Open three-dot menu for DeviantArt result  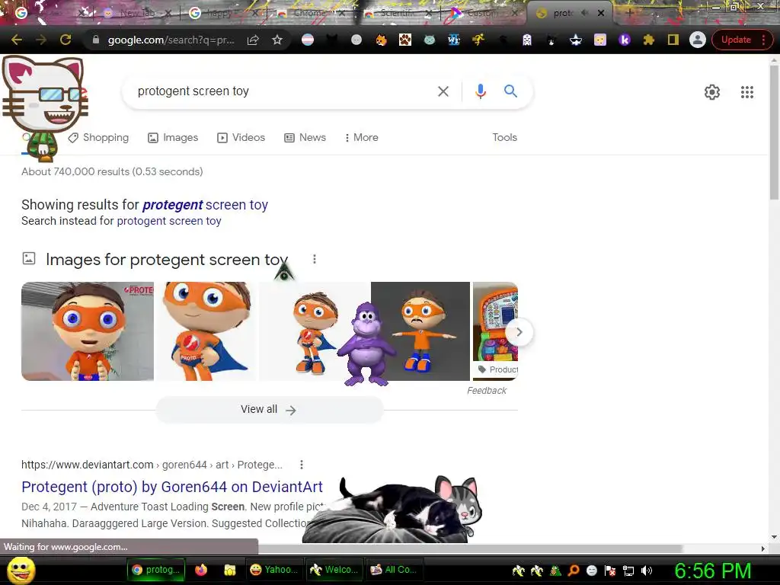pyautogui.click(x=302, y=465)
